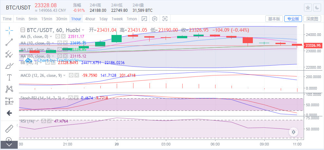Switch to 基本版 basic version

tap(274, 19)
